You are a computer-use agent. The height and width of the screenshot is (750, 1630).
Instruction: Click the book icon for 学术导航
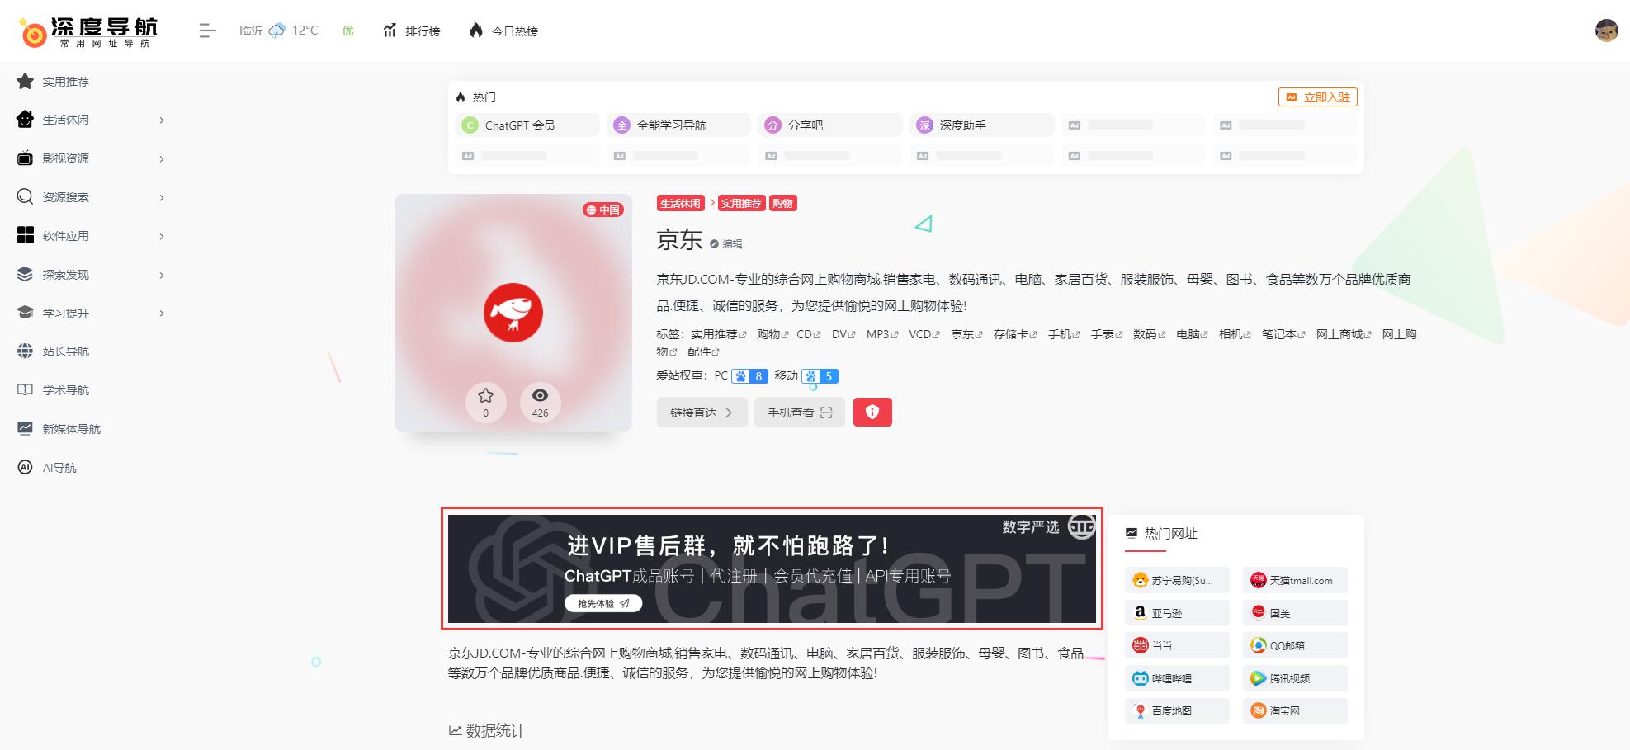tap(25, 389)
